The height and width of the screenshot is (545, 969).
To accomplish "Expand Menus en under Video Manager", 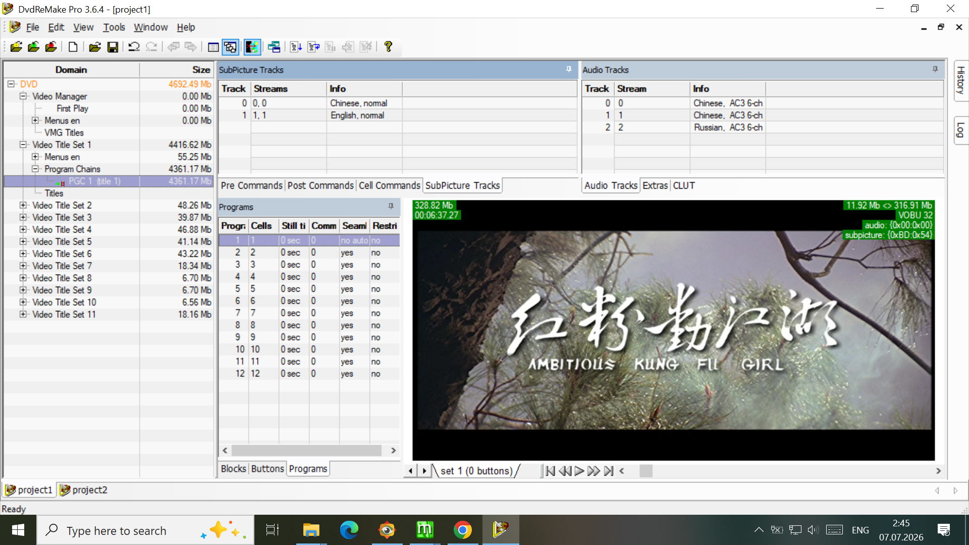I will (x=35, y=120).
